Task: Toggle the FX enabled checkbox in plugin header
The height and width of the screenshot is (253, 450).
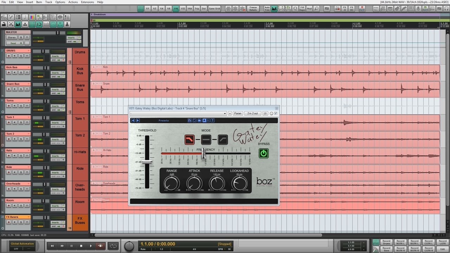Action: click(x=276, y=113)
